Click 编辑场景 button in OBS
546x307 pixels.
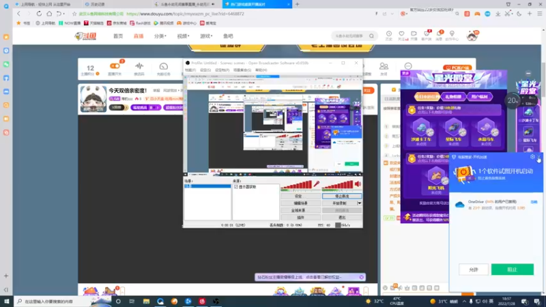click(x=301, y=203)
